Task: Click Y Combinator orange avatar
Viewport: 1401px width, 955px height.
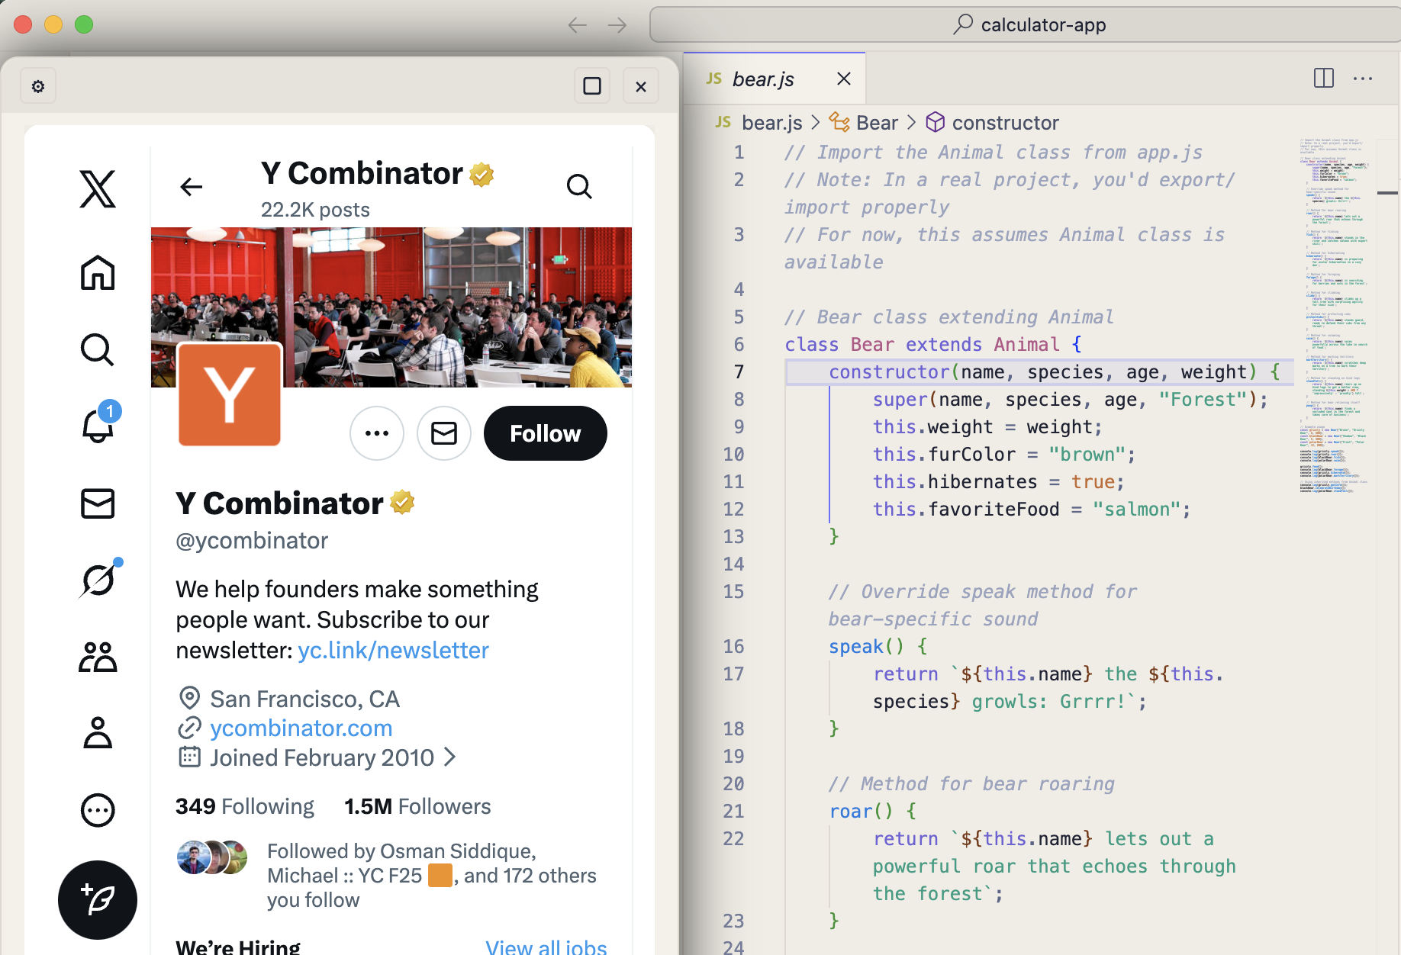Action: point(230,394)
